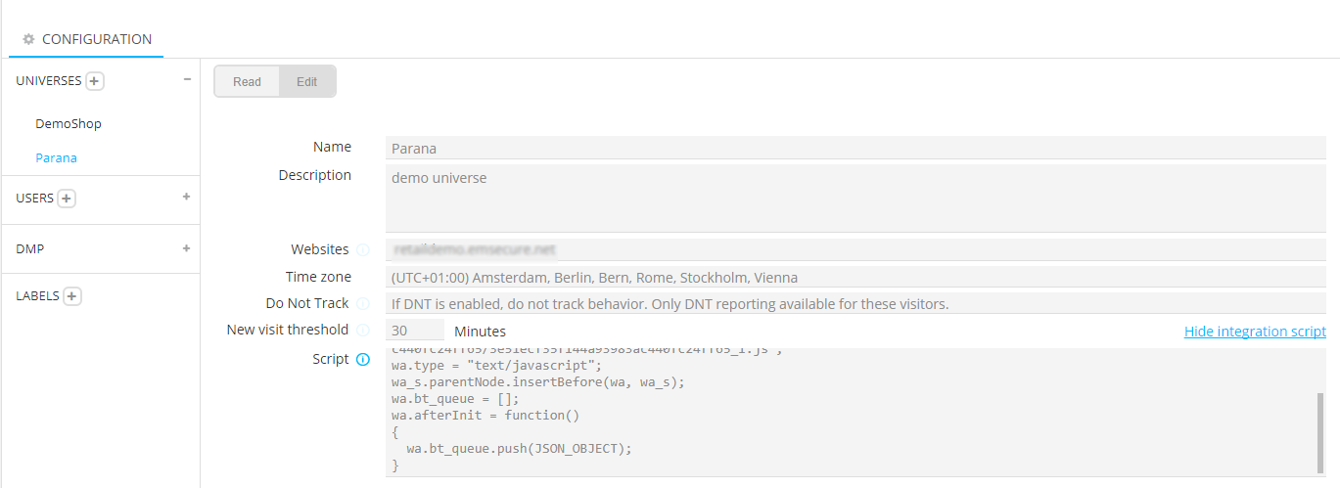Click the Configuration gear icon
Image resolution: width=1340 pixels, height=488 pixels.
coord(28,40)
